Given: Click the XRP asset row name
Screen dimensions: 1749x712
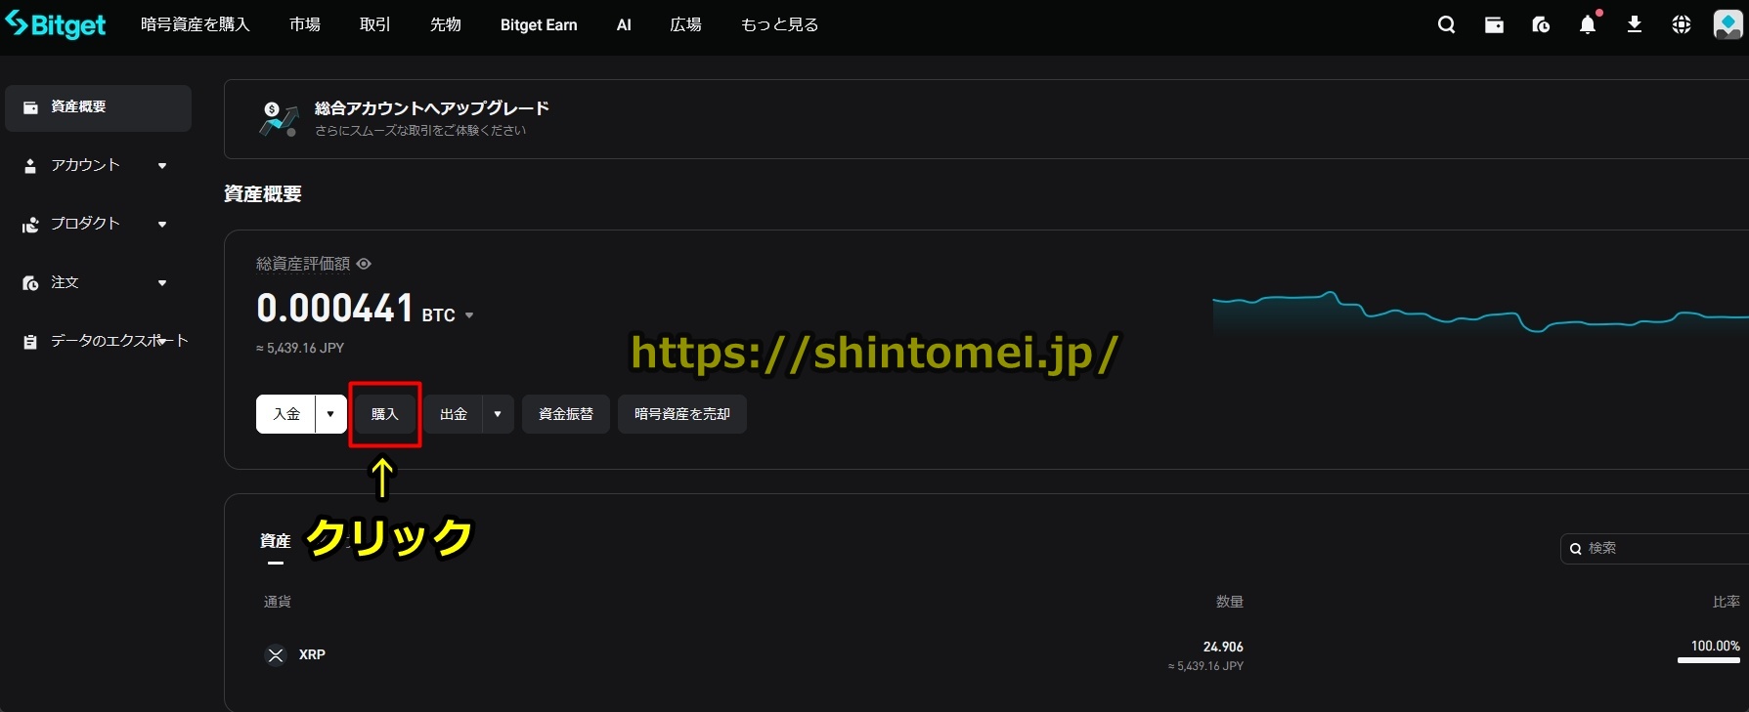Looking at the screenshot, I should pyautogui.click(x=312, y=655).
